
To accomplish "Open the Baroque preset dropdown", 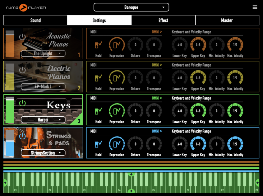I will [131, 7].
